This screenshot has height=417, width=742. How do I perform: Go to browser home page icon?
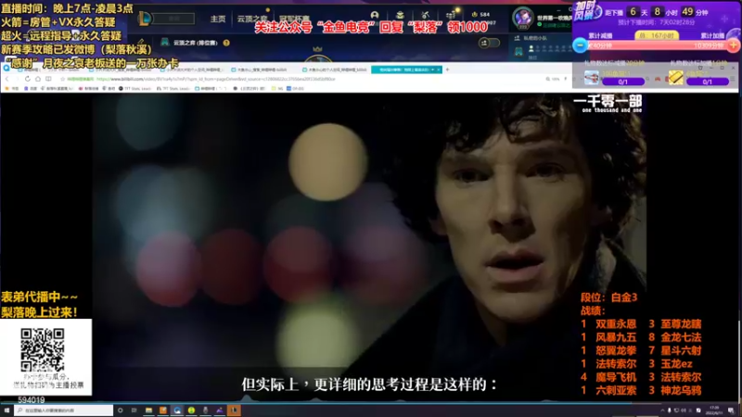click(38, 79)
